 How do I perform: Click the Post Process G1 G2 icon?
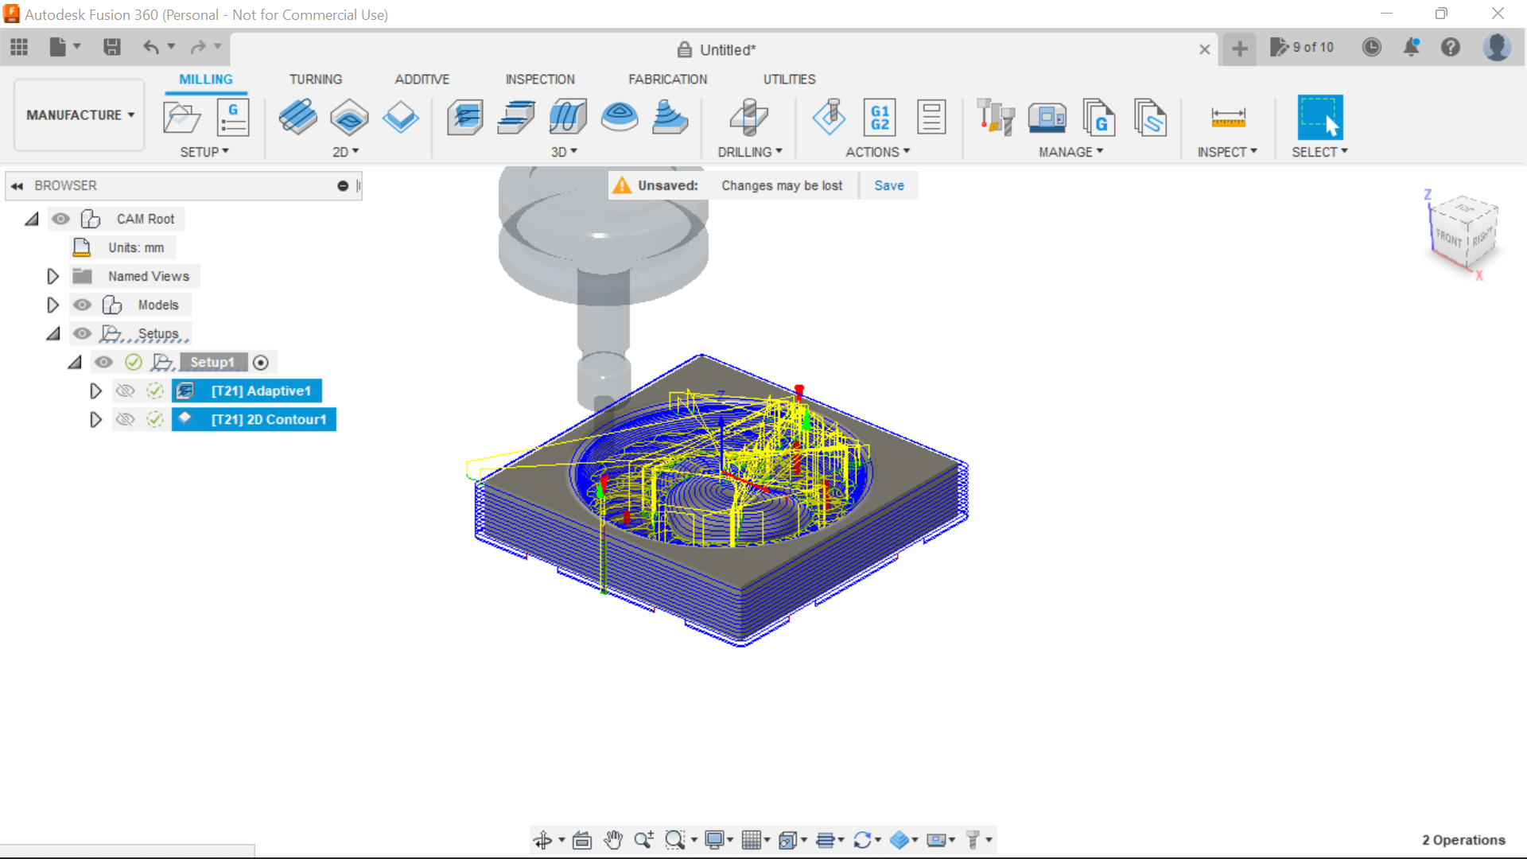pyautogui.click(x=880, y=118)
